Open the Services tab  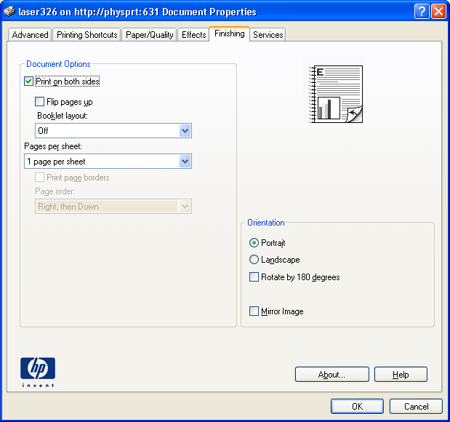tap(268, 35)
